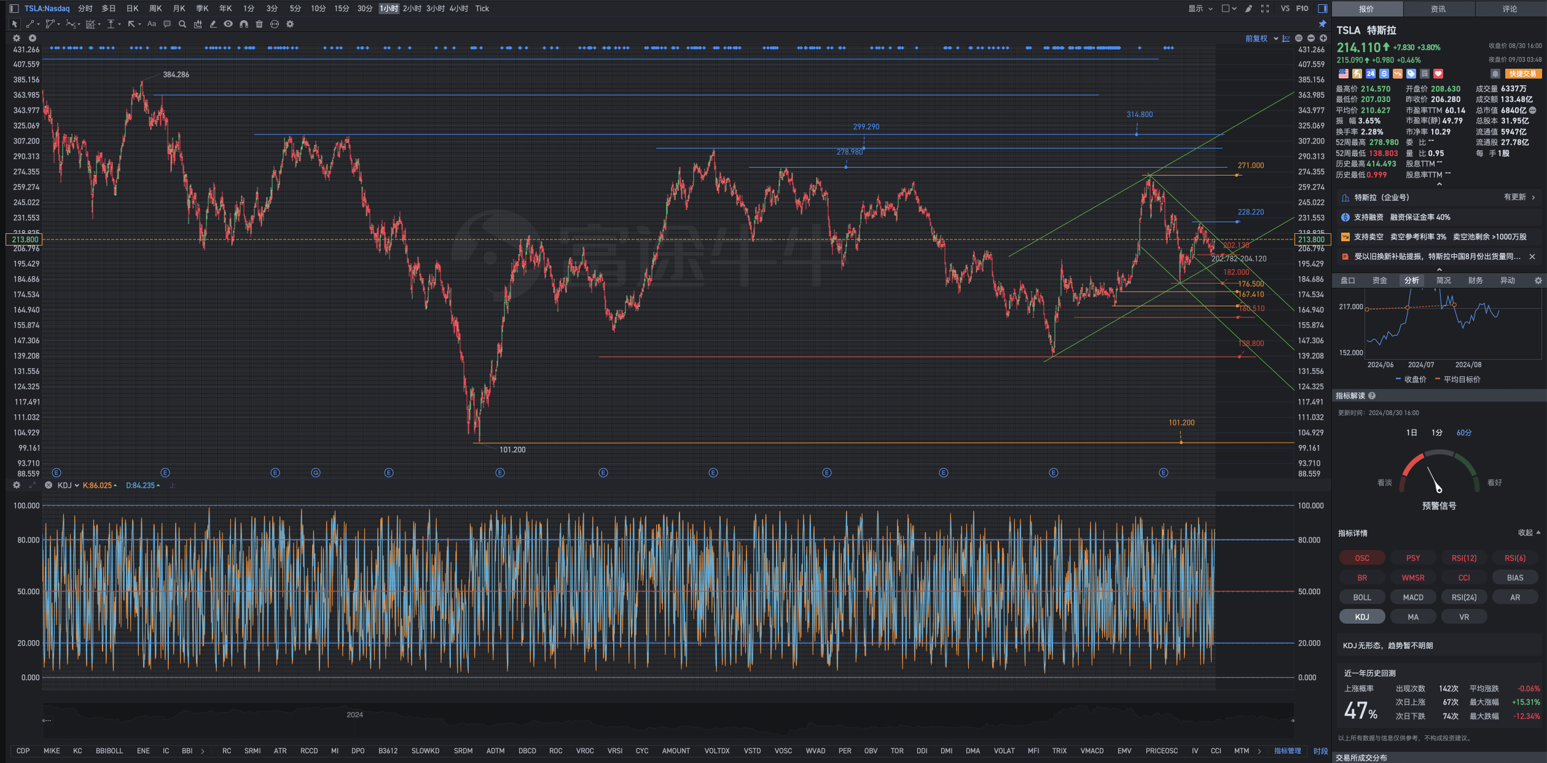Collapse indicator details with 收起
This screenshot has width=1547, height=763.
point(1529,533)
